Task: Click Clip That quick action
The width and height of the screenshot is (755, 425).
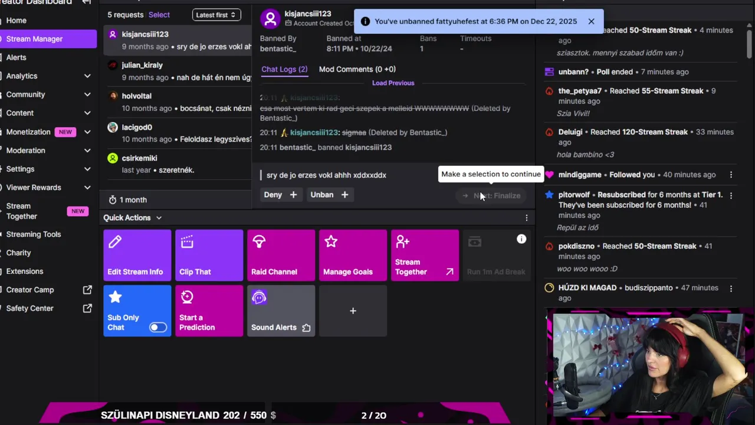Action: [x=209, y=255]
